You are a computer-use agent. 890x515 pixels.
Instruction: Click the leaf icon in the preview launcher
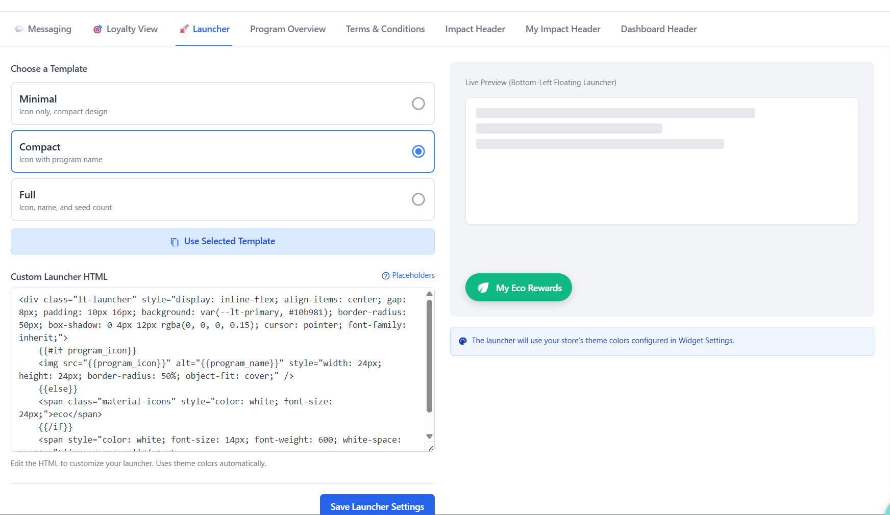pyautogui.click(x=483, y=288)
